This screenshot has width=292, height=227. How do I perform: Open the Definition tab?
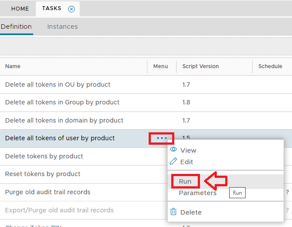[x=16, y=27]
